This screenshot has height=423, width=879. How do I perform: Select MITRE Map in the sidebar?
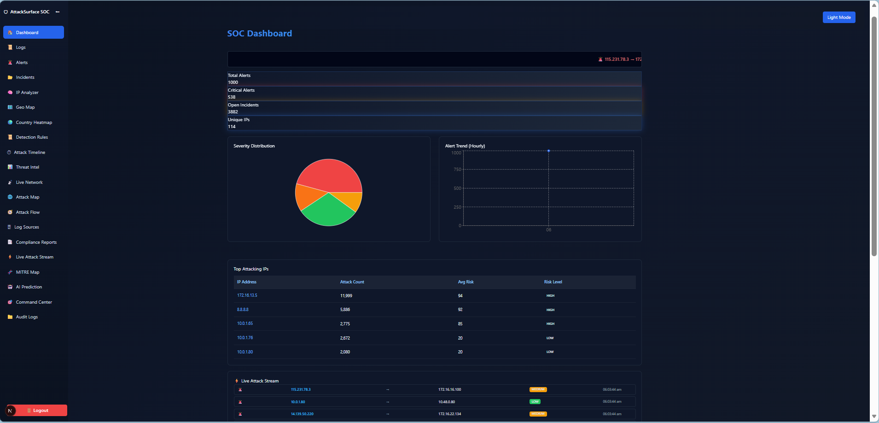(x=34, y=272)
